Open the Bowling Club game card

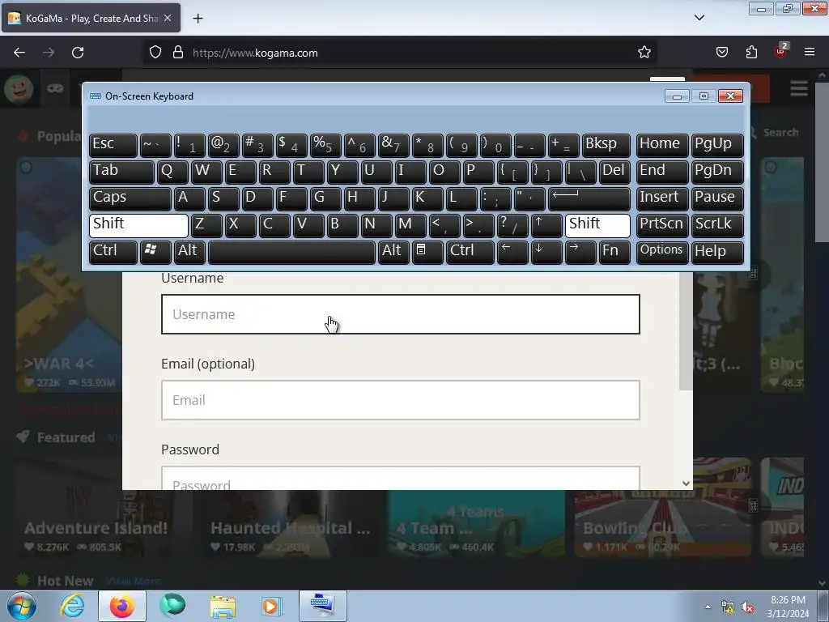tap(663, 508)
